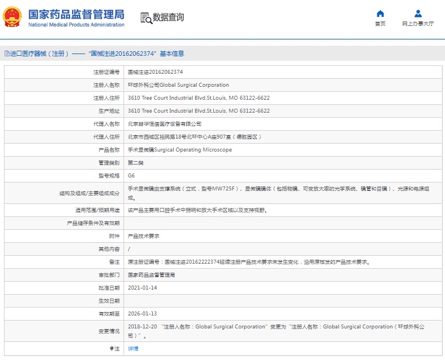
Task: Click the approval date 2021-01-14 cell
Action: (x=142, y=288)
